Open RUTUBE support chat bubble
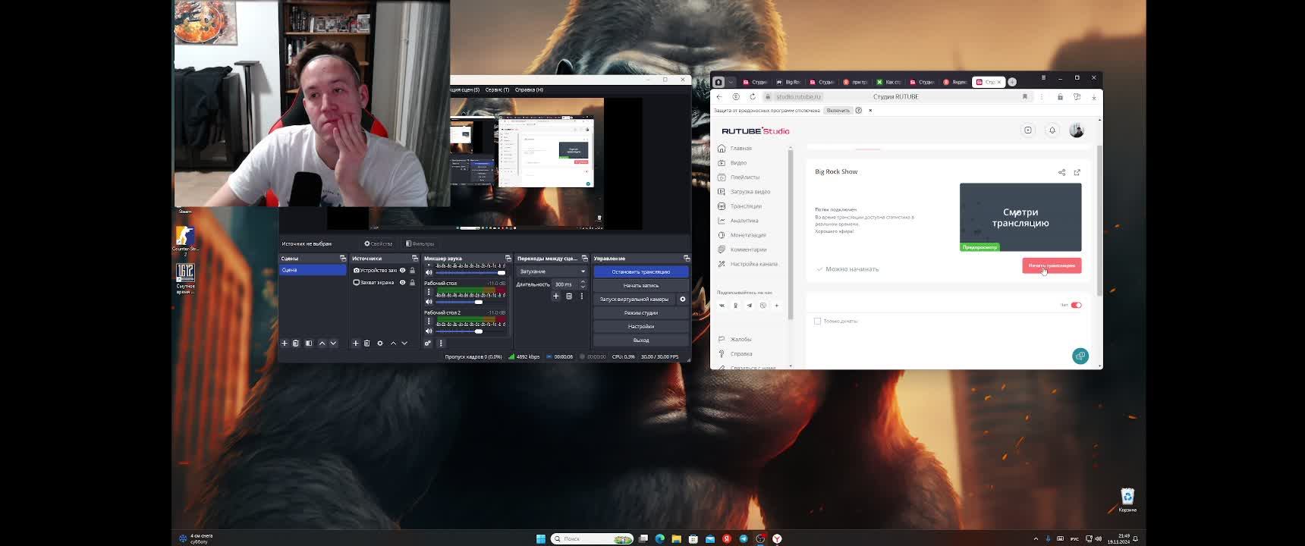This screenshot has width=1305, height=546. tap(1080, 356)
